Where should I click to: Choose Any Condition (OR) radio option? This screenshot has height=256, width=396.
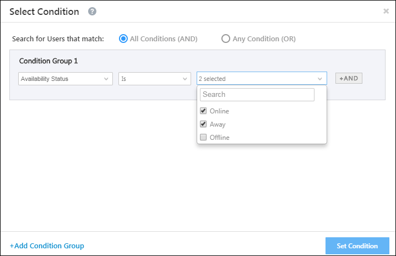(x=225, y=39)
